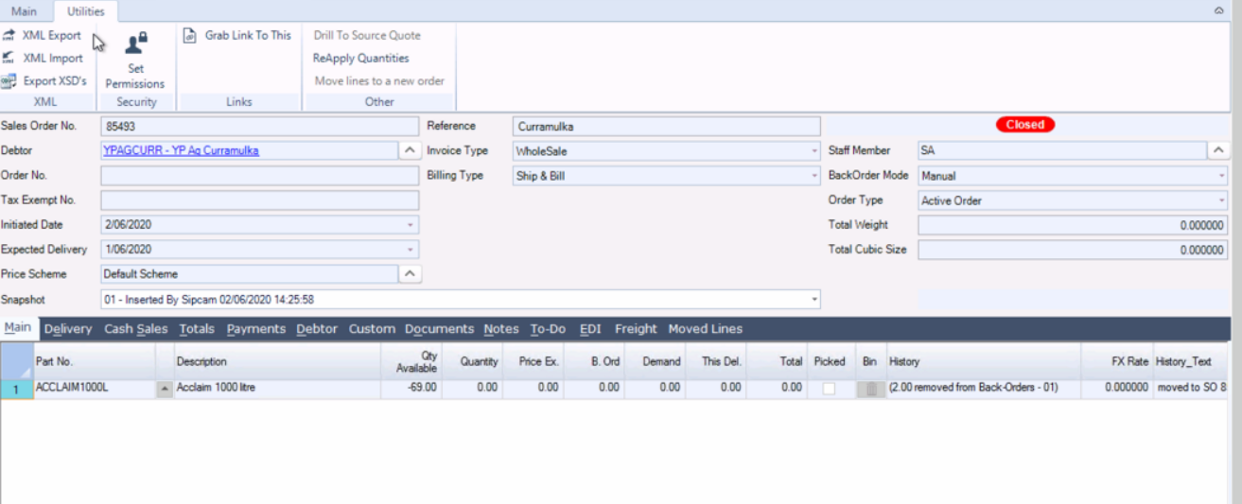Screen dimensions: 1242x504
Task: Open the Invoice Type dropdown
Action: click(x=814, y=150)
